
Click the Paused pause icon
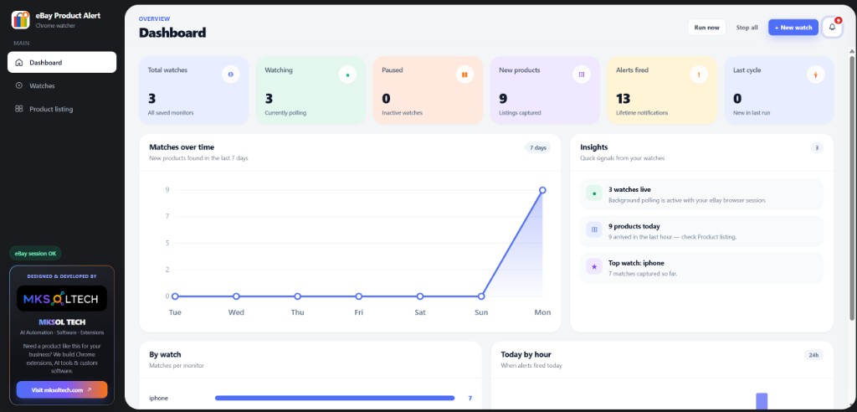[x=464, y=75]
